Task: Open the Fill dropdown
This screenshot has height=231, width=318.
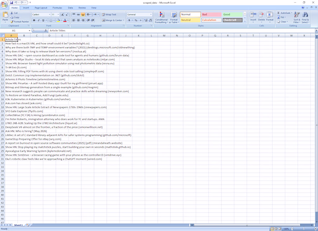Action: tap(282, 17)
